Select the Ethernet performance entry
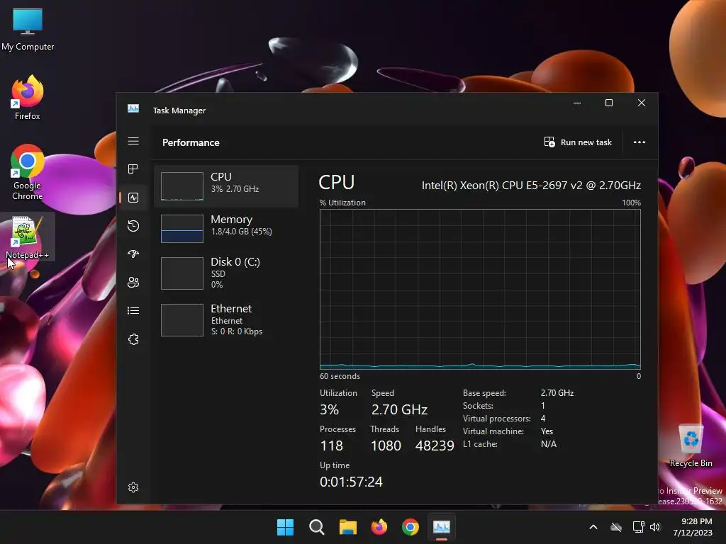 coord(226,319)
